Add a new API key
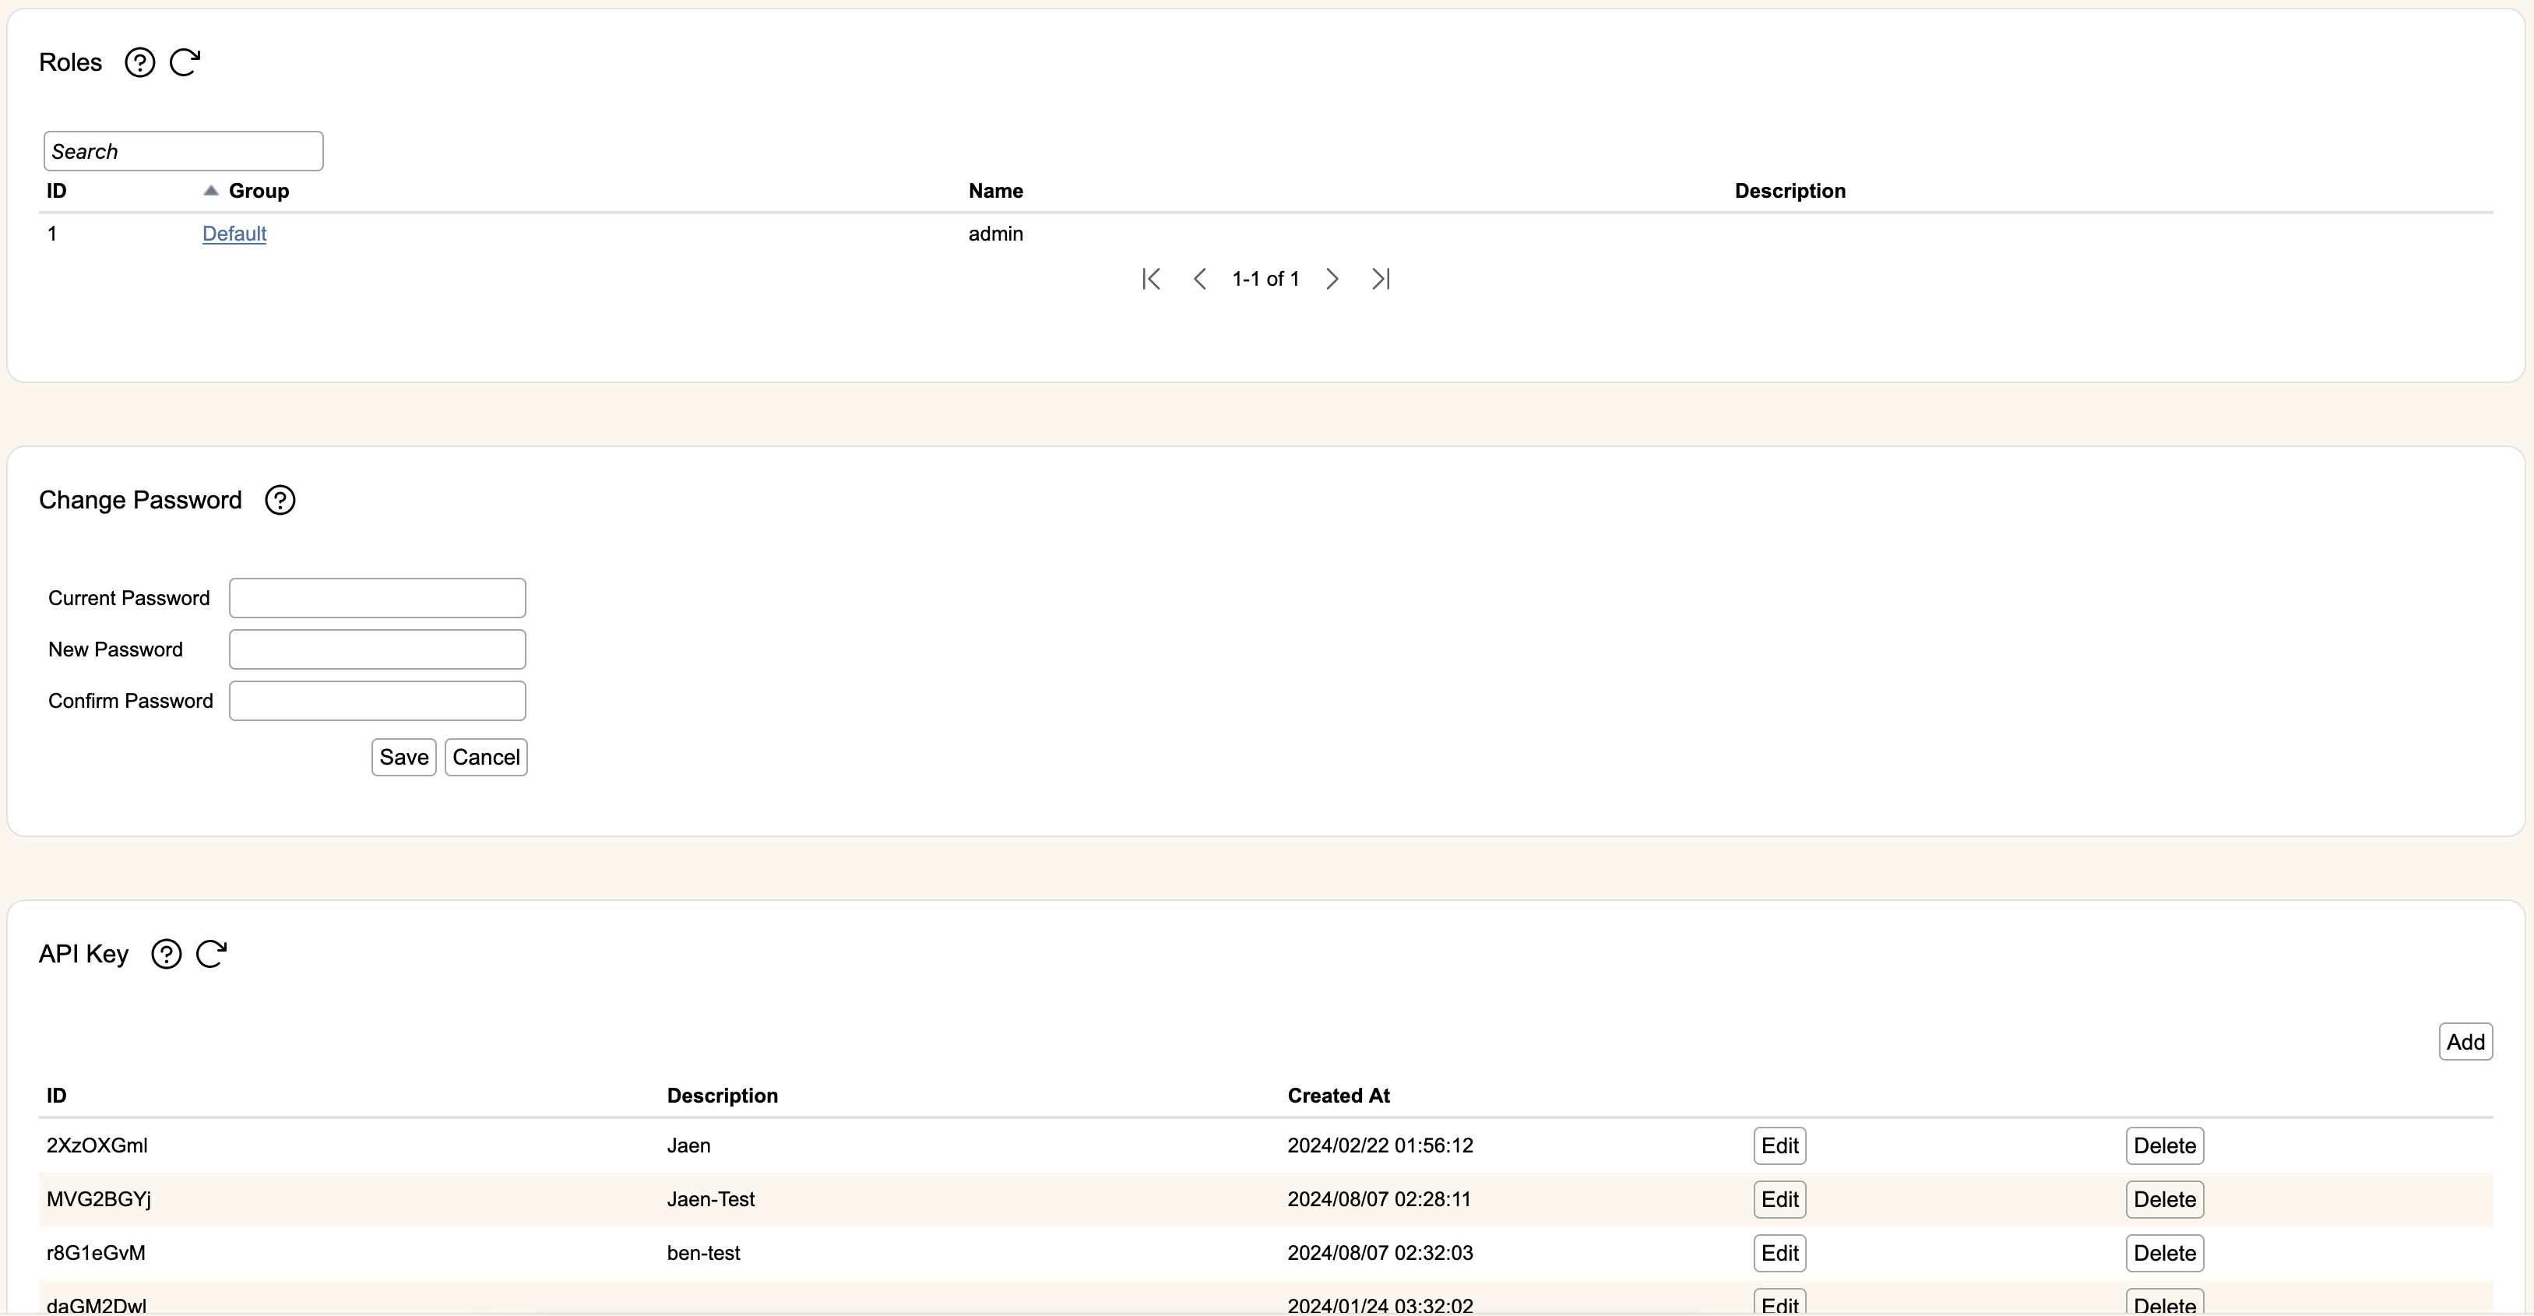 coord(2465,1042)
